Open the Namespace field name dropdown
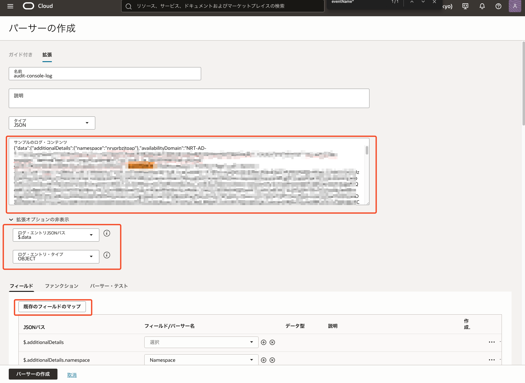This screenshot has height=383, width=525. [x=201, y=360]
